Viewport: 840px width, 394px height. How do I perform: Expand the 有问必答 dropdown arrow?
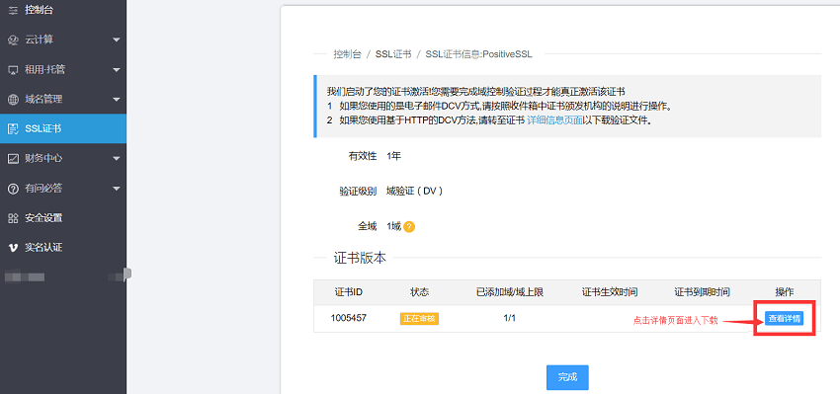(117, 189)
